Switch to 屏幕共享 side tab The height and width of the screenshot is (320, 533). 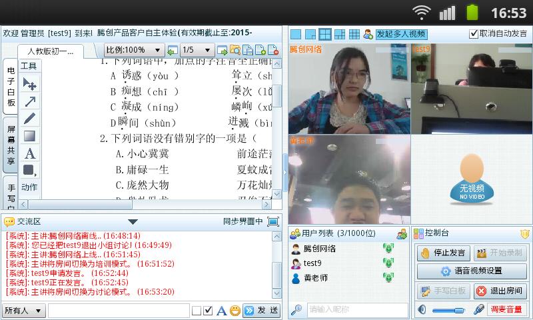click(x=11, y=145)
